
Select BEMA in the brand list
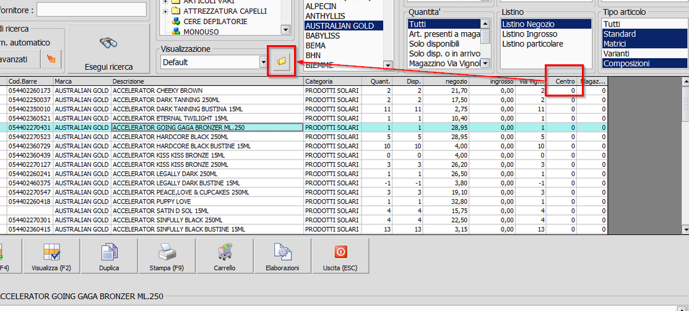(315, 45)
